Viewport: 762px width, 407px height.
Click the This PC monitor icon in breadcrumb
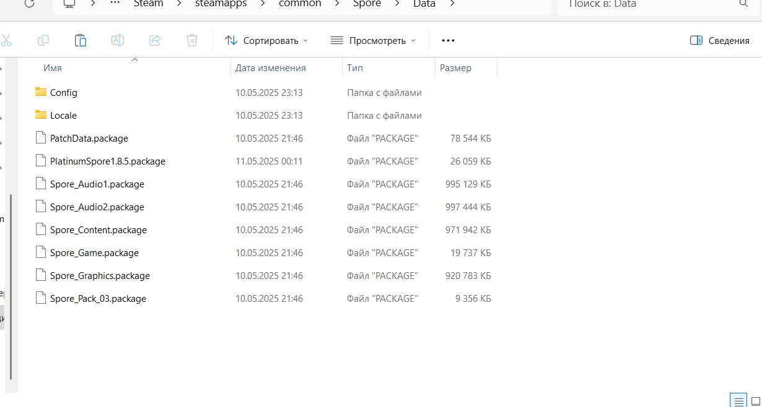coord(69,4)
